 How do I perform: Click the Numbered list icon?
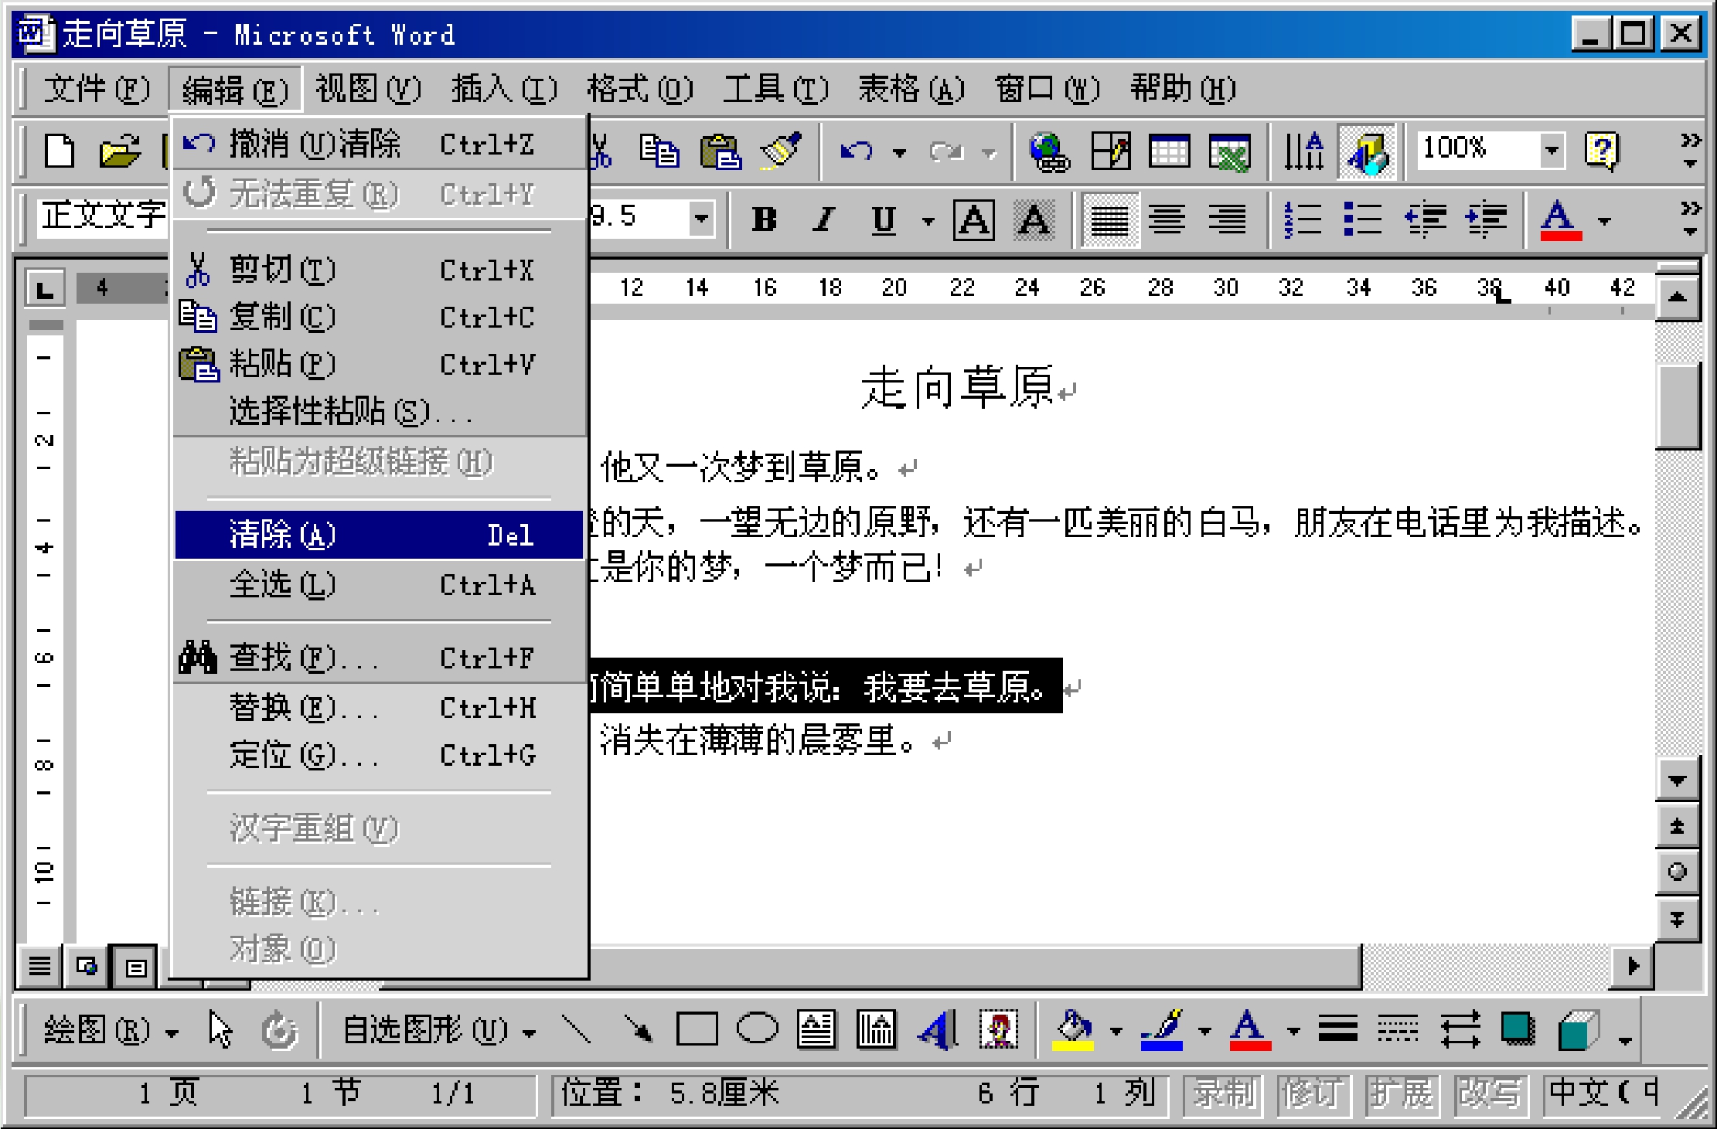point(1303,219)
